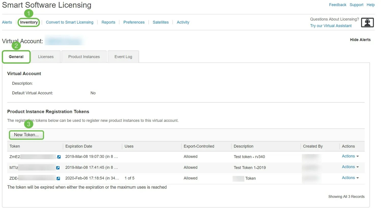This screenshot has width=381, height=212.
Task: View the Event Log tab
Action: pos(123,57)
